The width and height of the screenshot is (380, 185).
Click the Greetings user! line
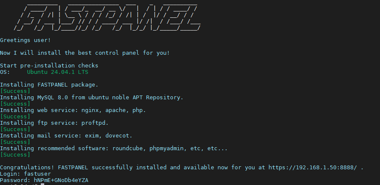[x=26, y=40]
